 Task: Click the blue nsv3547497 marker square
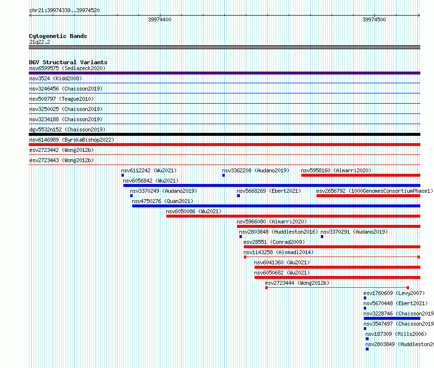click(365, 329)
